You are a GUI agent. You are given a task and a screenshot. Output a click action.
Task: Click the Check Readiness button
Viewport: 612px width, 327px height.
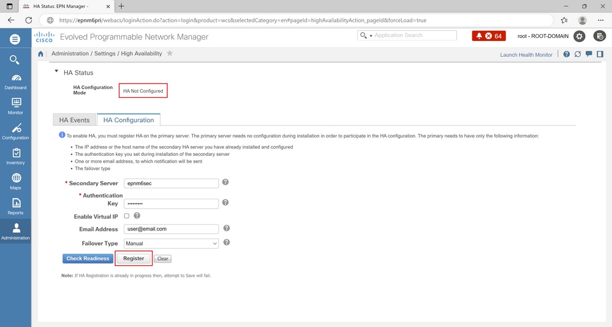tap(88, 259)
